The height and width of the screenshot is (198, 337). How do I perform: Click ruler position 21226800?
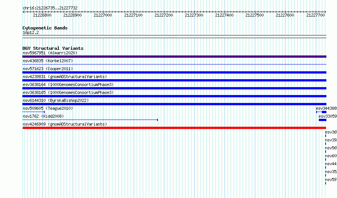point(42,15)
